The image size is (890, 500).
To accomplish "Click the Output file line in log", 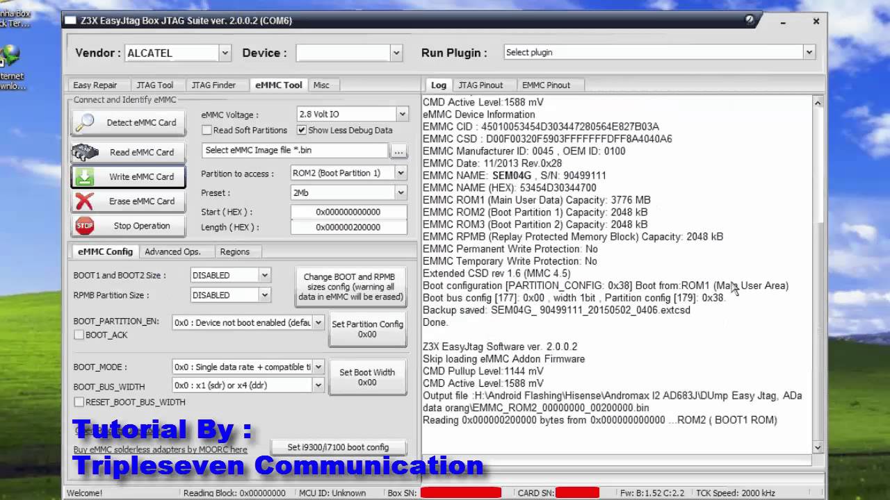I will point(612,401).
